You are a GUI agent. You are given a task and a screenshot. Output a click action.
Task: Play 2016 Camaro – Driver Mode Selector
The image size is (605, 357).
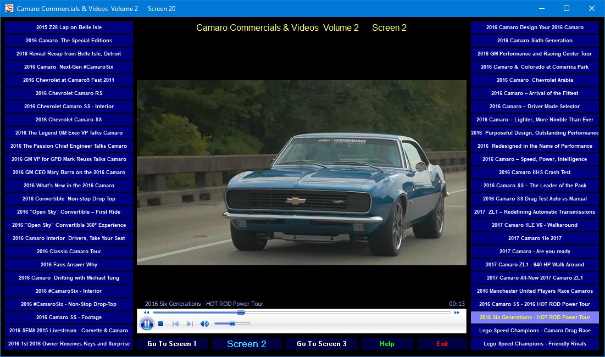coord(535,107)
